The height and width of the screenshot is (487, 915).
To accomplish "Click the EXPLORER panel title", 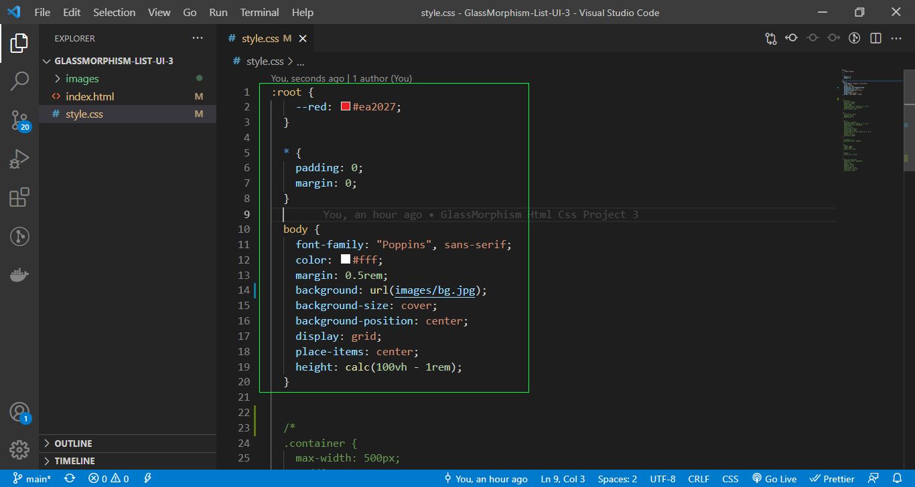I will 75,39.
